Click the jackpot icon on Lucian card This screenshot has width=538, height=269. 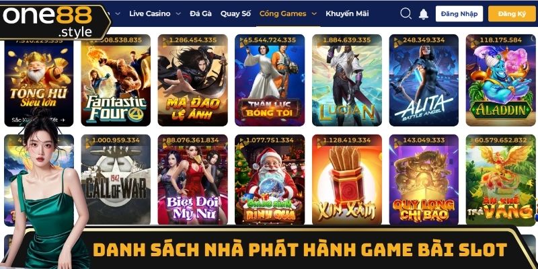click(x=317, y=41)
